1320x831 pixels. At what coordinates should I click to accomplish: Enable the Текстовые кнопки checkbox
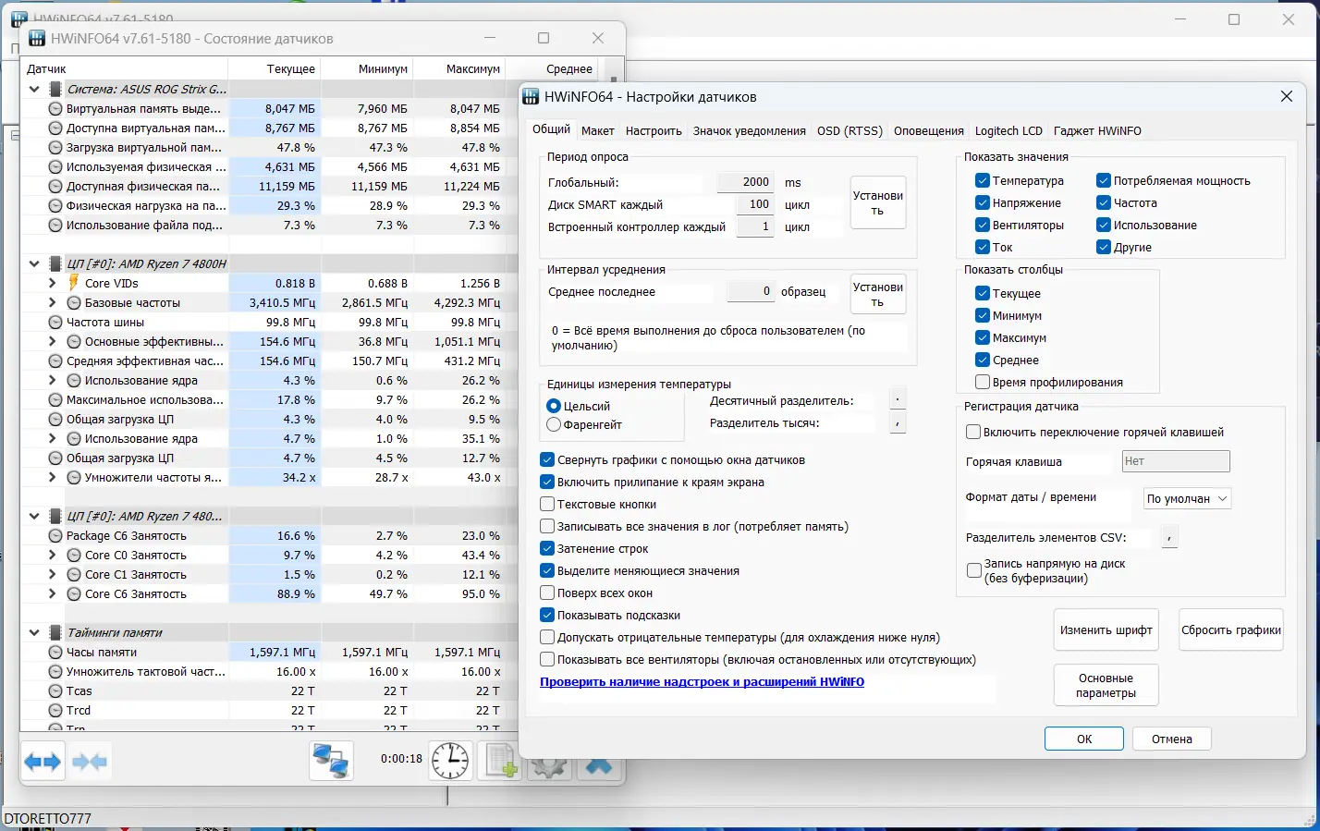(x=547, y=504)
